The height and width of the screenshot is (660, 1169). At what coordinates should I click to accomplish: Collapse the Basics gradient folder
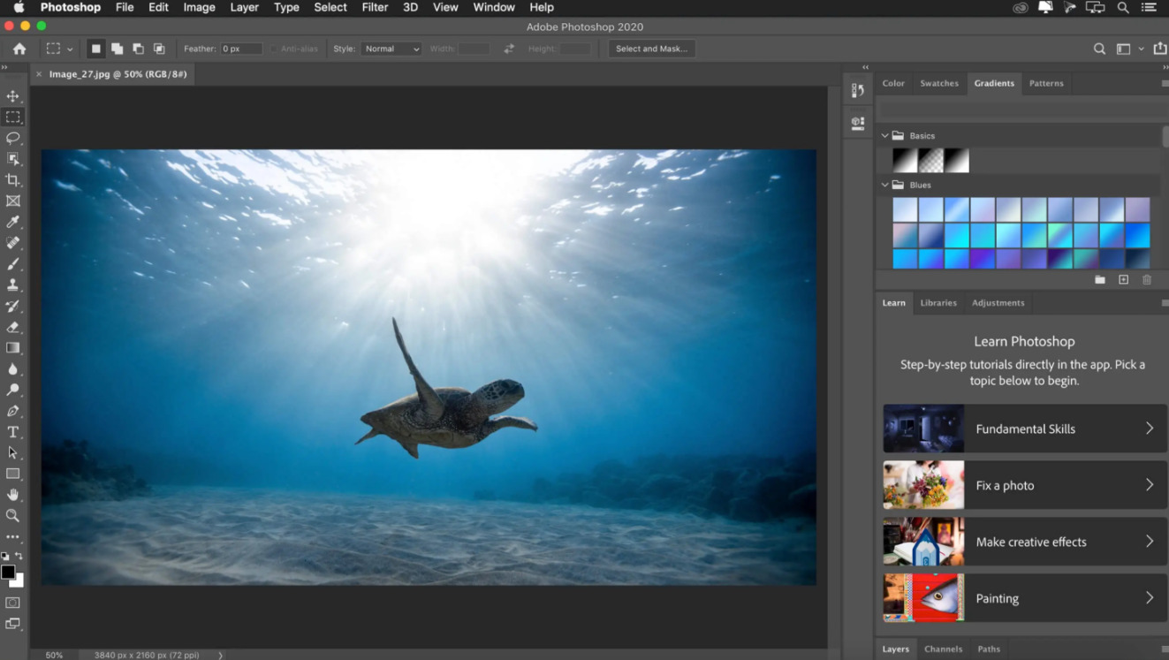(x=884, y=136)
